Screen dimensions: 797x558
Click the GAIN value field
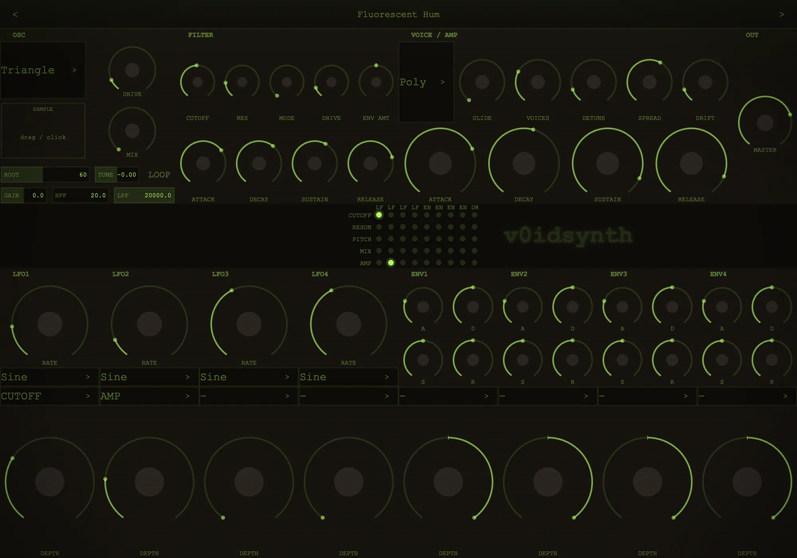coord(24,195)
